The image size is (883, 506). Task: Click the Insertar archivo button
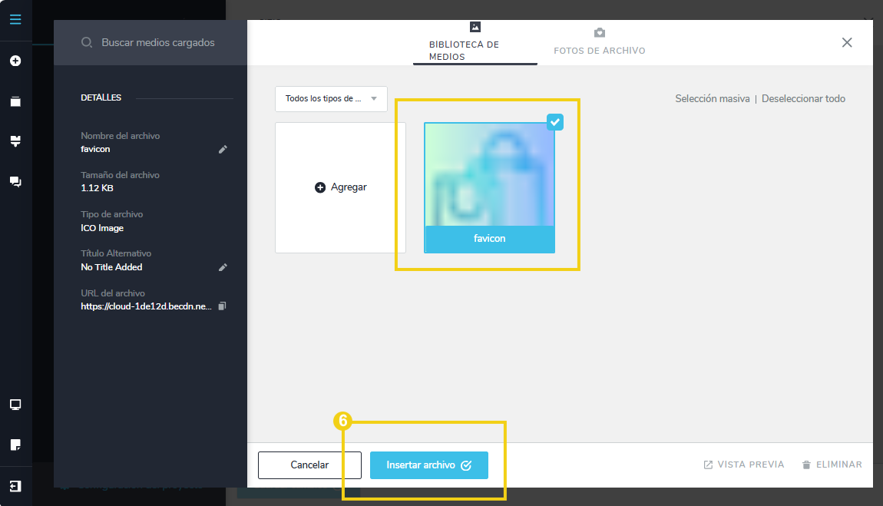coord(428,465)
